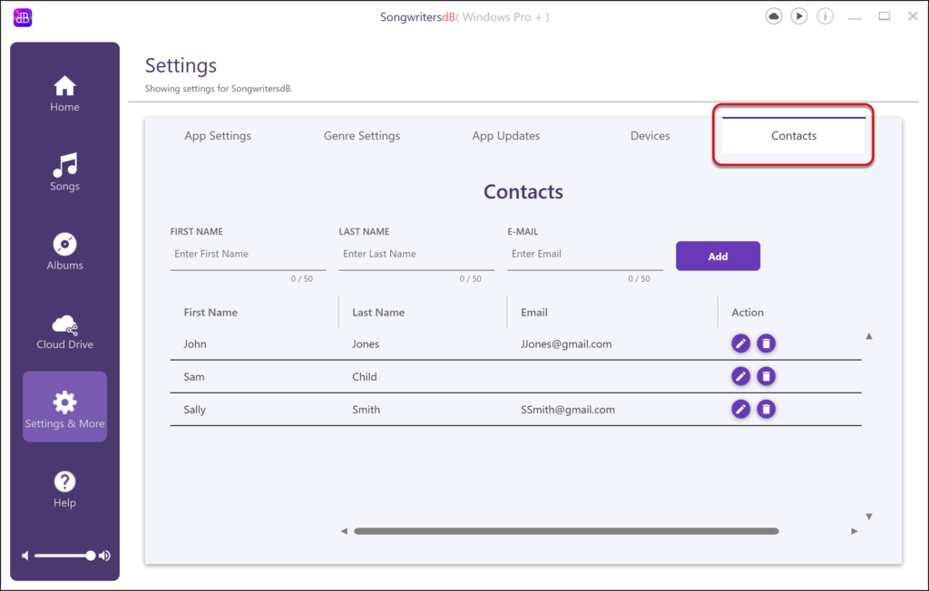The width and height of the screenshot is (929, 591).
Task: Open the Albums section
Action: point(64,252)
